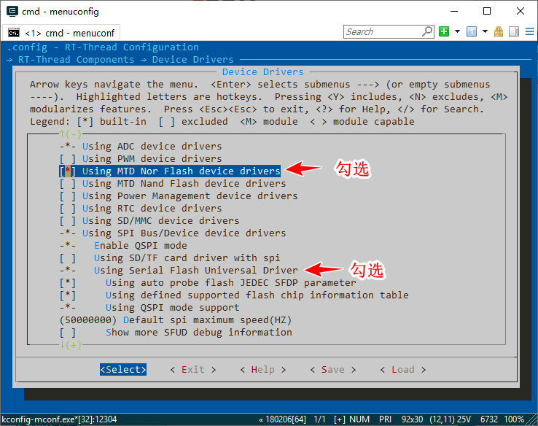Click the magnifier icon in search box
The height and width of the screenshot is (426, 538).
coord(427,31)
